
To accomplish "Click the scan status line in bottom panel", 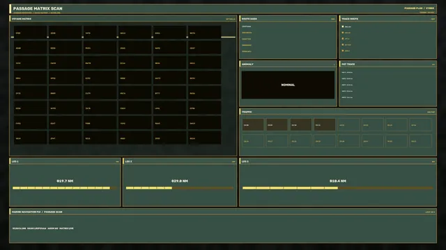I will [x=43, y=228].
